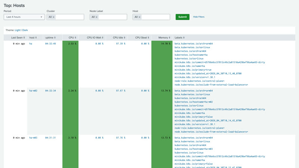The image size is (299, 168).
Task: Click uptime value 04:32:49
Action: point(50,44)
